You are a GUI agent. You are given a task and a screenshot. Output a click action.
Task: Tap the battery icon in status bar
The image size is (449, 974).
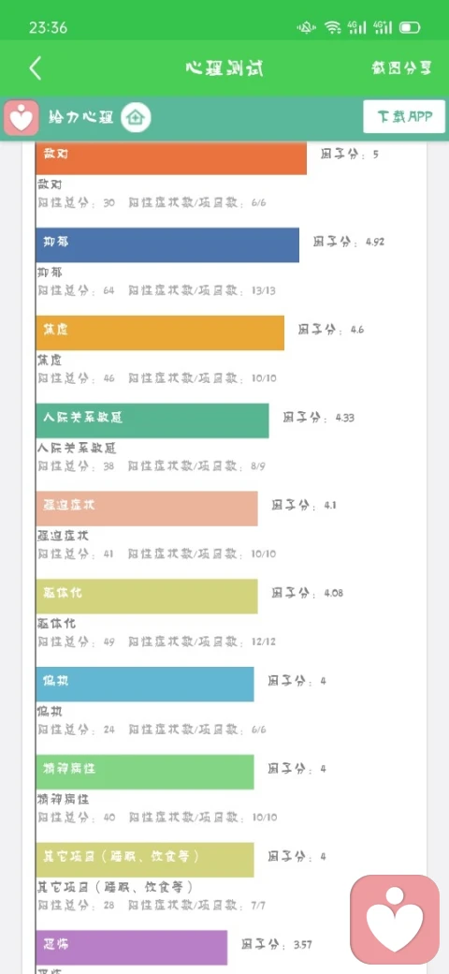coord(410,27)
